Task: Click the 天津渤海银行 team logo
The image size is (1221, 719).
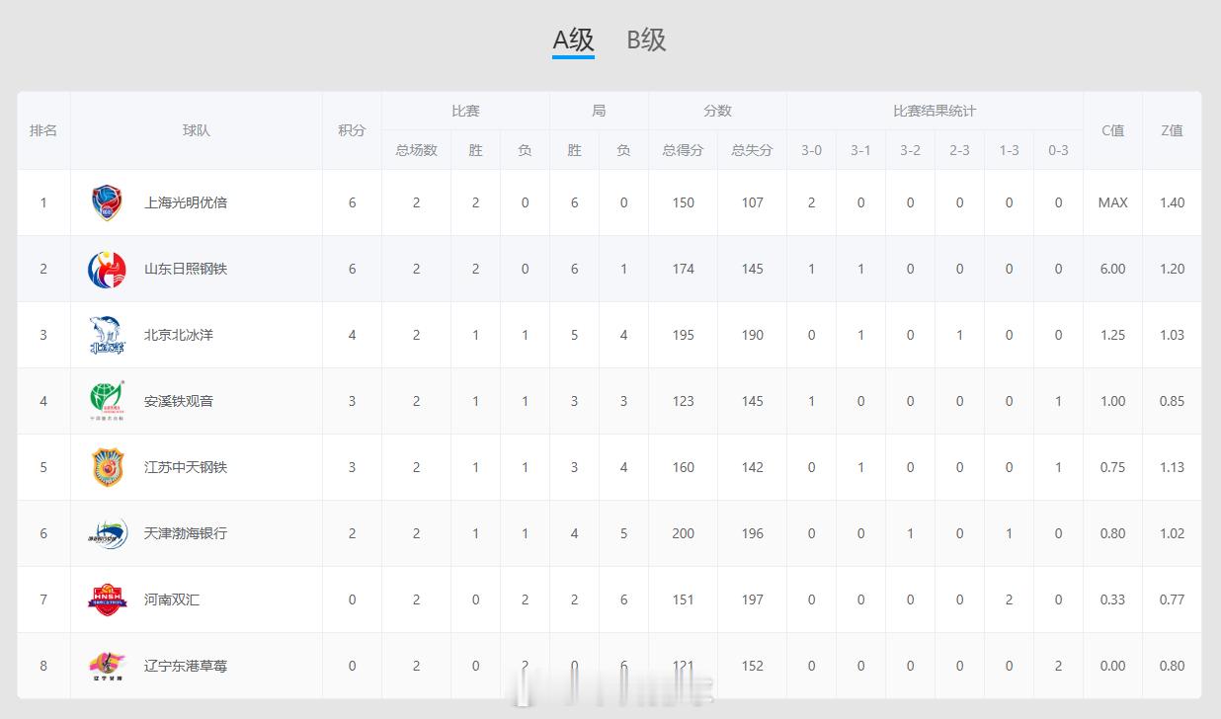Action: [107, 533]
